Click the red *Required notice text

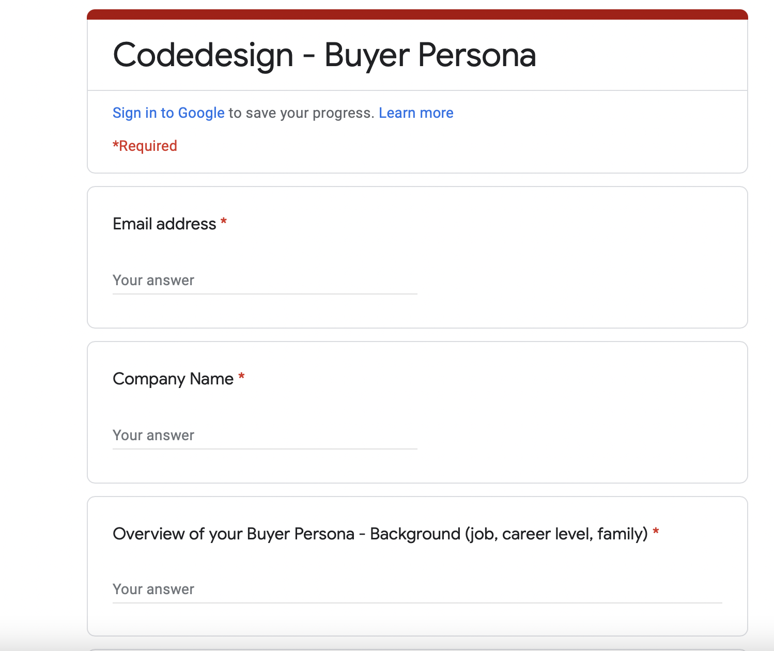pos(145,146)
